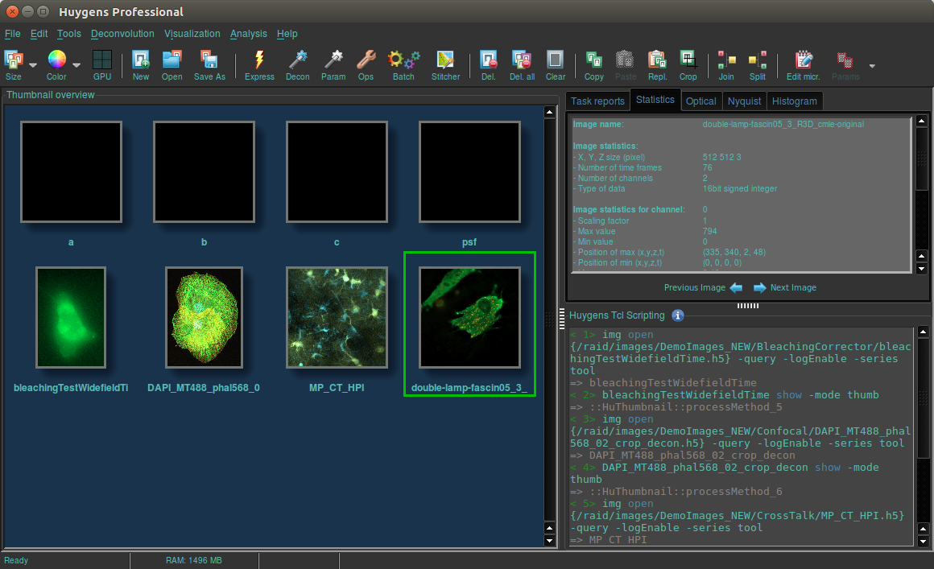Expand the Size dropdown arrow
Image resolution: width=934 pixels, height=569 pixels.
coord(33,65)
